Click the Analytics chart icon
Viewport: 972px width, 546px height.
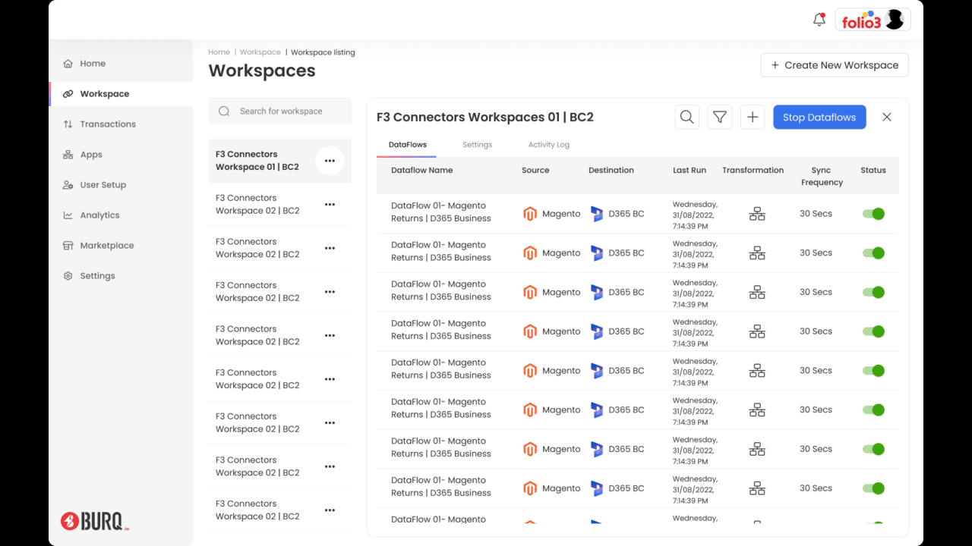(68, 215)
